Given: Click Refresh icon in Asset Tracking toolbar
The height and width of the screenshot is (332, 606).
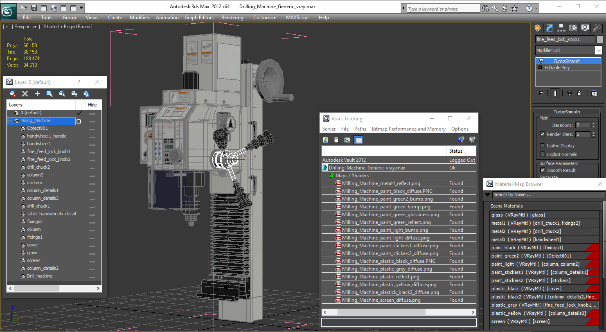Looking at the screenshot, I should 325,140.
